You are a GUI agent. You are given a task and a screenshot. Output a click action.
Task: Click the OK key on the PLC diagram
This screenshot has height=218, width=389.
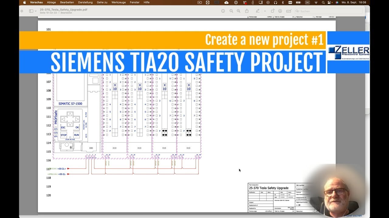pyautogui.click(x=77, y=127)
